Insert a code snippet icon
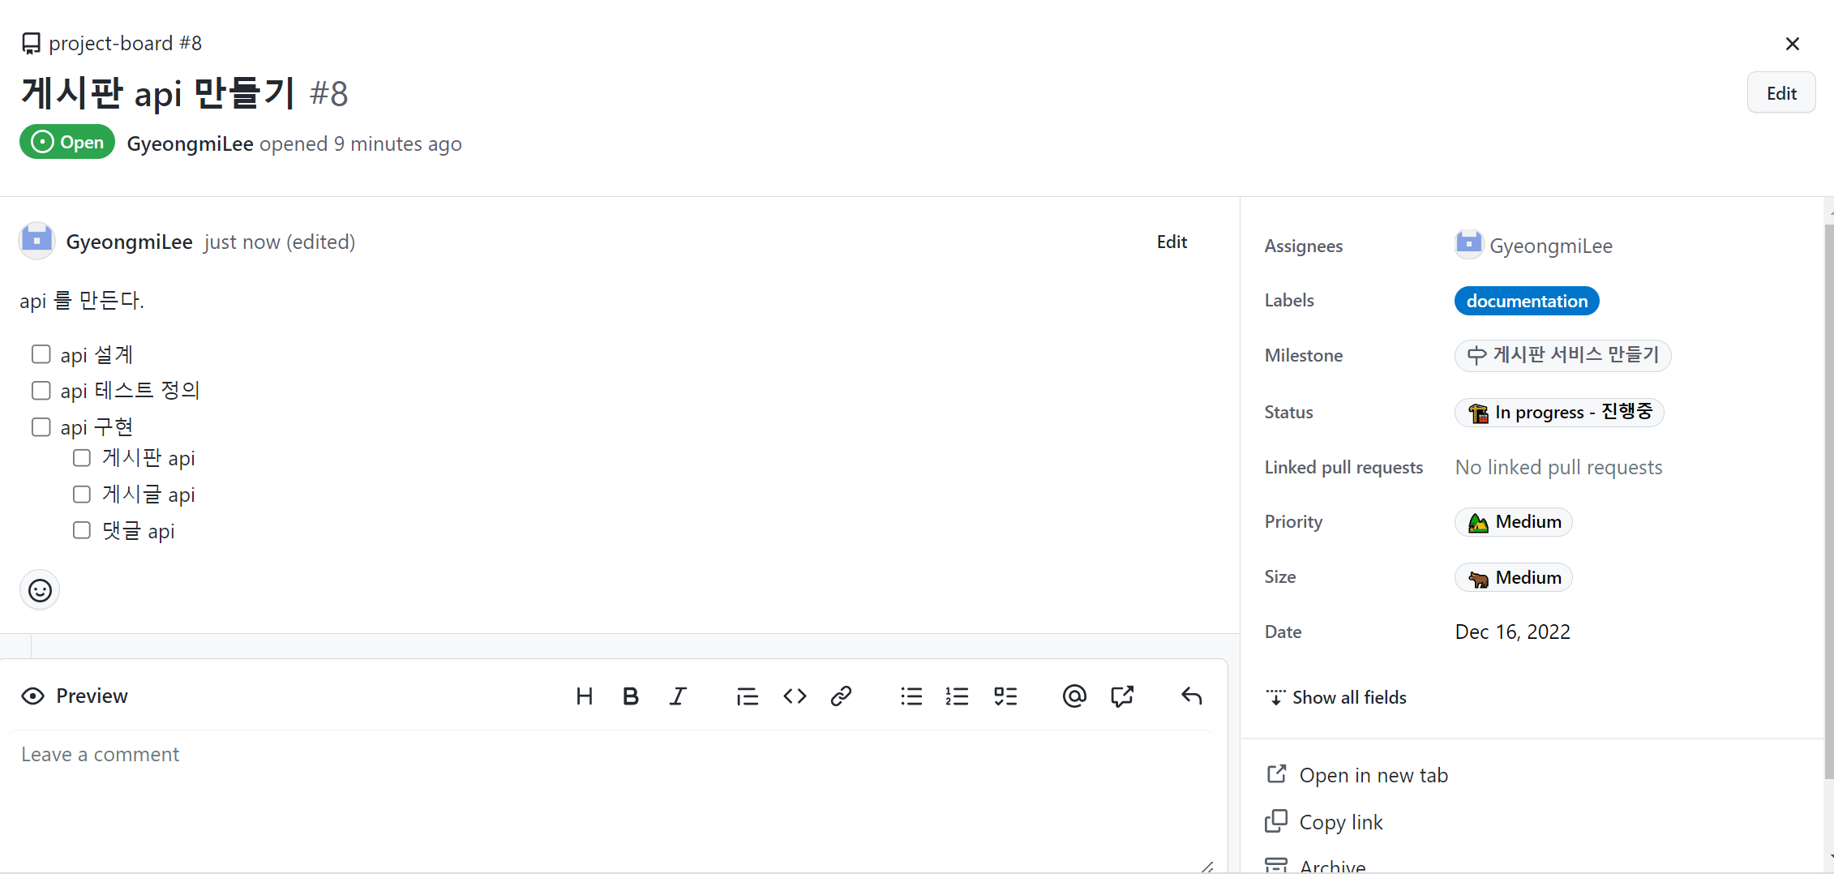The image size is (1834, 878). [795, 696]
